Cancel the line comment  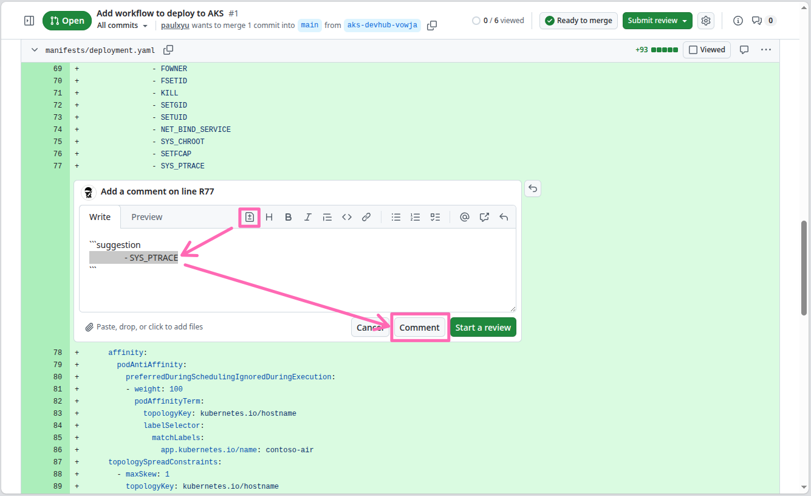point(370,327)
